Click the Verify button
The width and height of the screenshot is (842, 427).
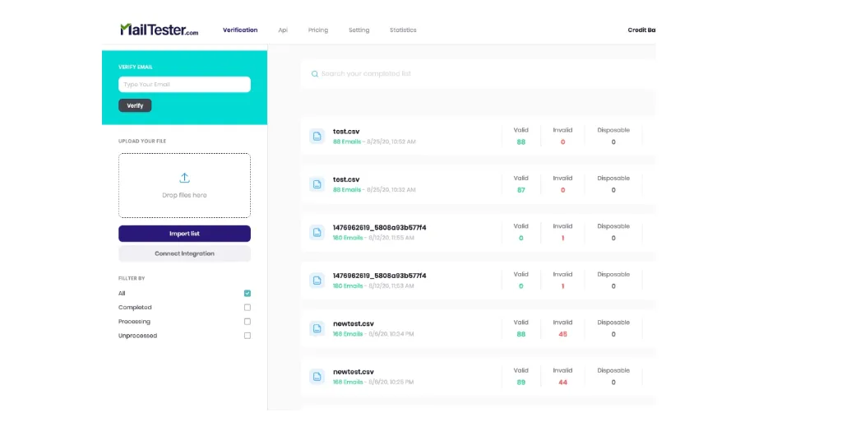135,105
